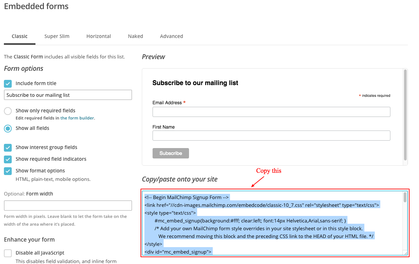Choose the Show all fields radio button
This screenshot has width=419, height=264.
pos(8,129)
